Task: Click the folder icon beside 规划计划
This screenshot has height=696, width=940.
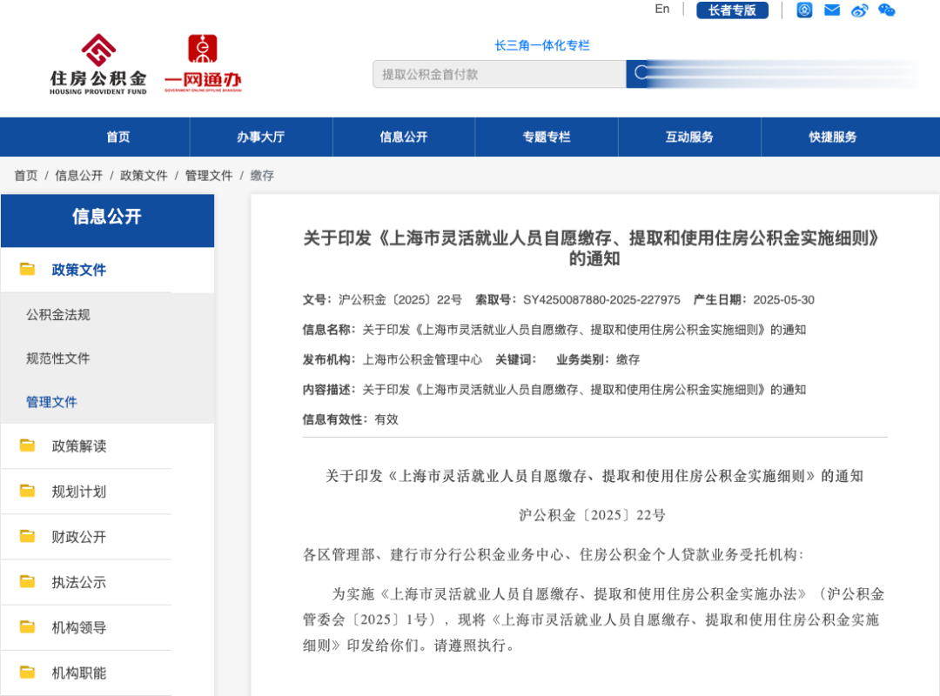Action: coord(27,491)
